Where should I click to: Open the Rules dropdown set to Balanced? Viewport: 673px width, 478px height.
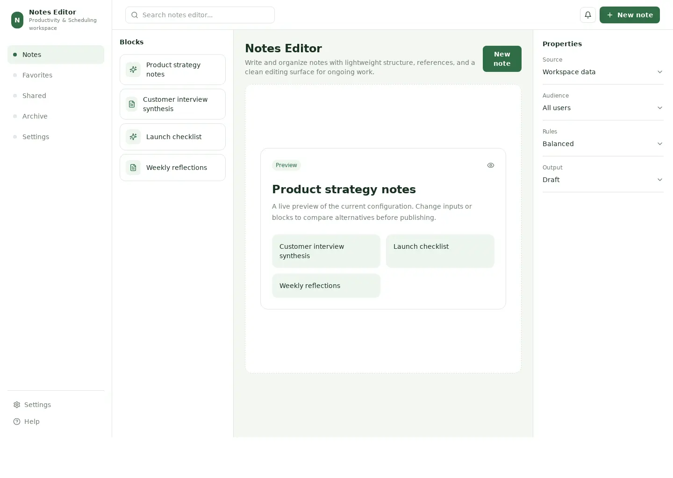point(603,144)
